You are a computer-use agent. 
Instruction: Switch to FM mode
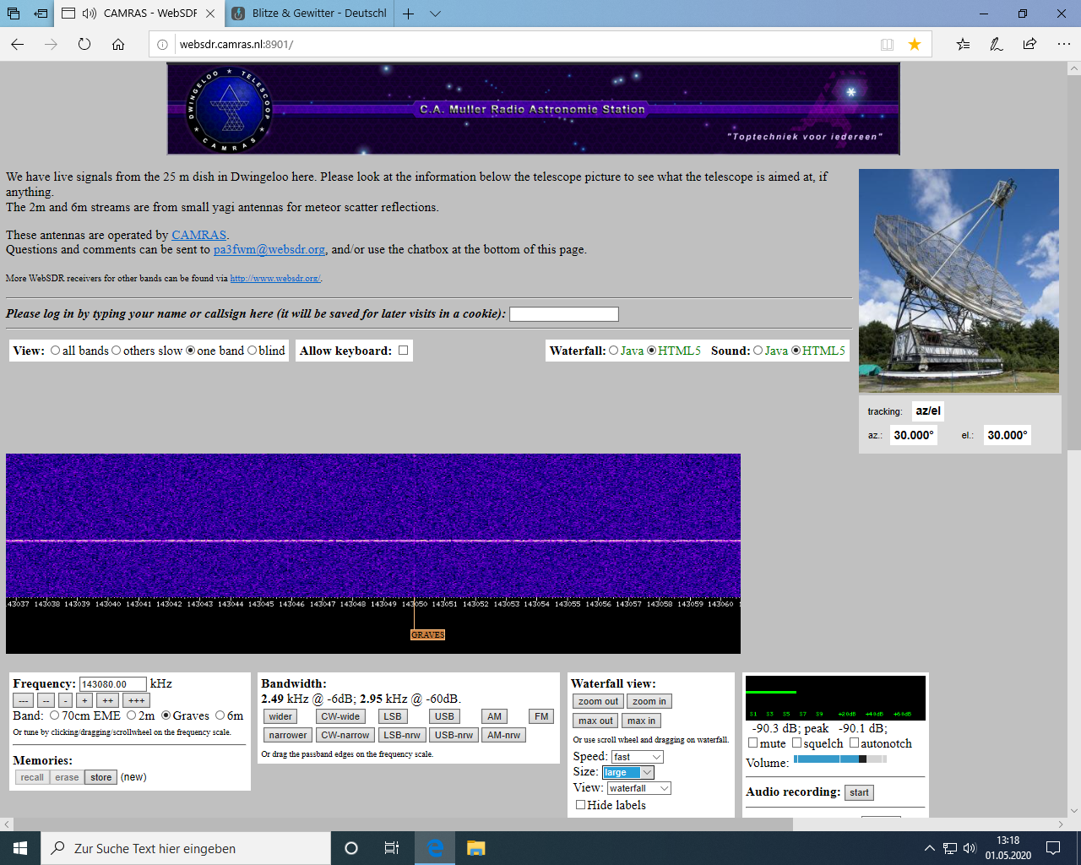[x=541, y=716]
